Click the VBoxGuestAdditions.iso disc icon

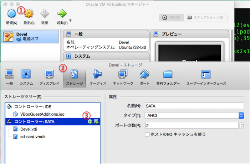coord(15,114)
